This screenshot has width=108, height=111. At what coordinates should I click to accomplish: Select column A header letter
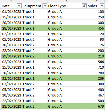[x=11, y=1]
